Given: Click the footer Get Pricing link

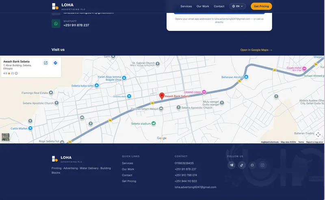Looking at the screenshot, I should [129, 181].
